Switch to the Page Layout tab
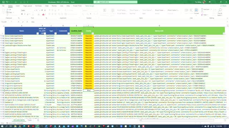The image size is (229, 128). 28,6
